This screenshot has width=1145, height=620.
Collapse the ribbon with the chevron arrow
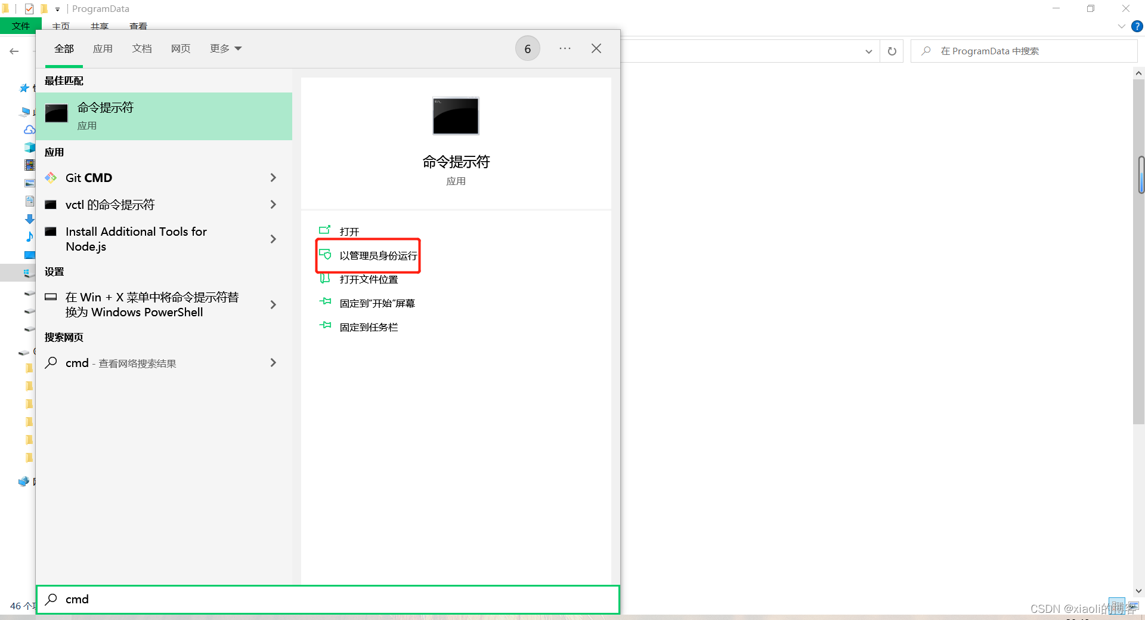[x=1122, y=26]
